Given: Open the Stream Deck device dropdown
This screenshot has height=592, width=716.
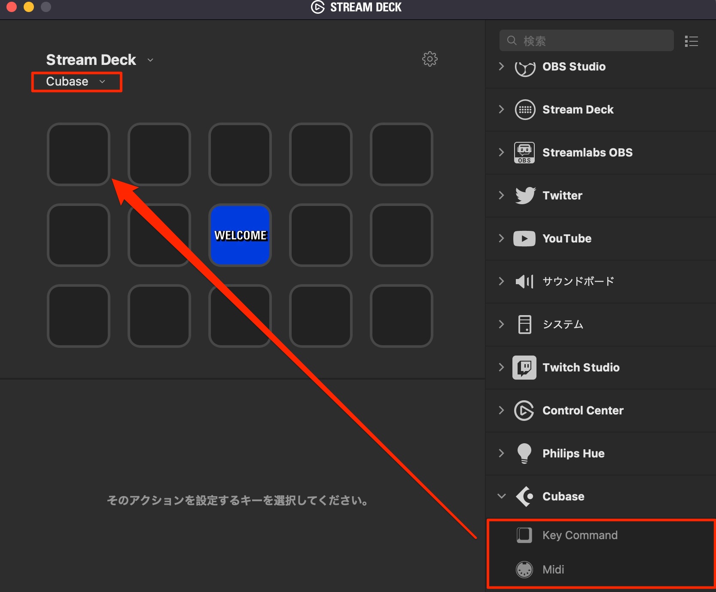Looking at the screenshot, I should click(x=100, y=60).
